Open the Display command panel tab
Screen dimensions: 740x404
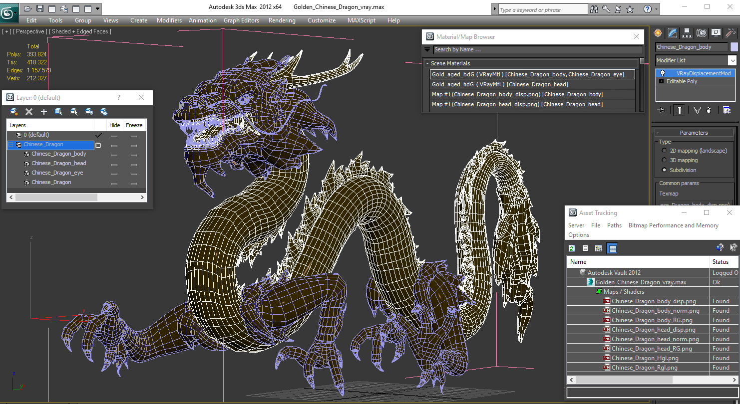click(716, 33)
